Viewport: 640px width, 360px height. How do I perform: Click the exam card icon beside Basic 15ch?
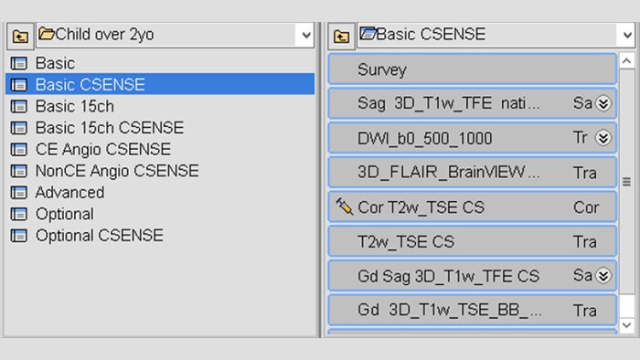pos(19,106)
